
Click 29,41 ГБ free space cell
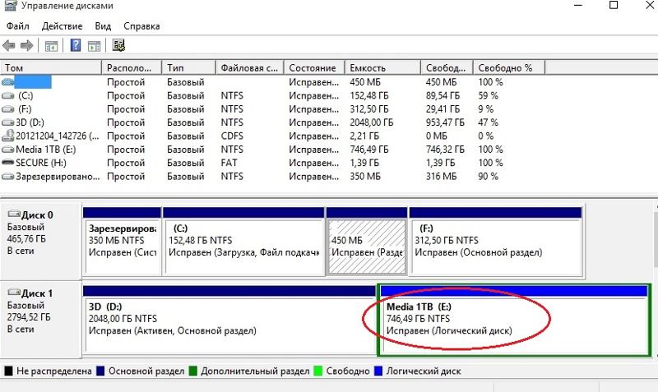tap(443, 109)
